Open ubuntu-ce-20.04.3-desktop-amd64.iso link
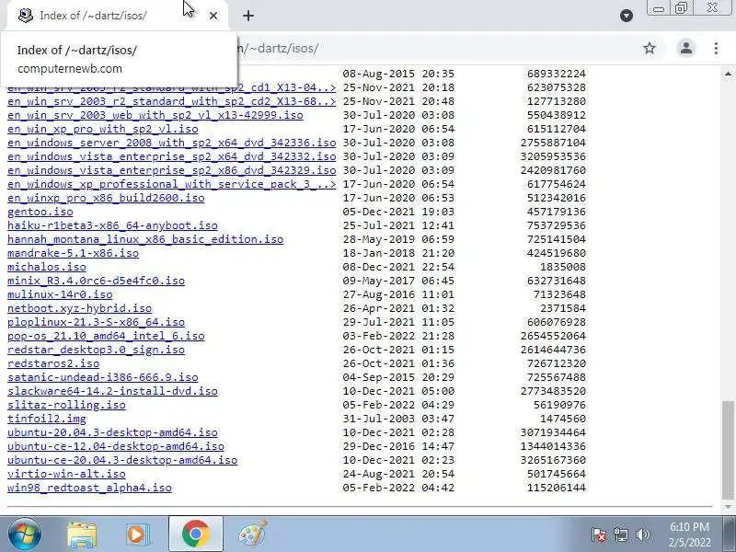 (x=122, y=460)
